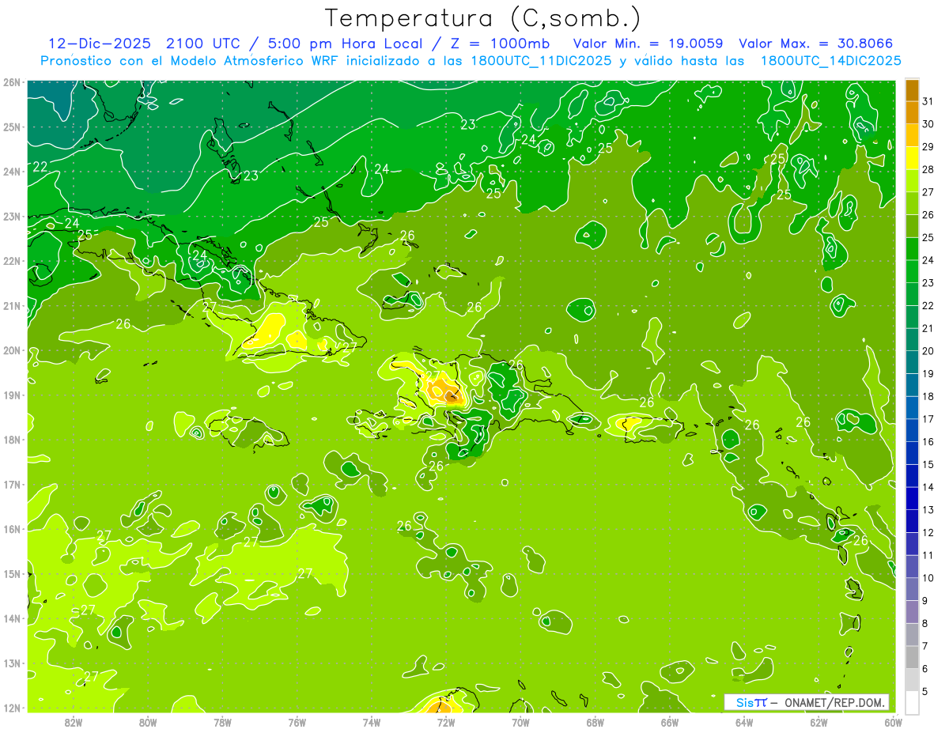Click the 82W longitude axis label
949x733 pixels.
click(74, 721)
